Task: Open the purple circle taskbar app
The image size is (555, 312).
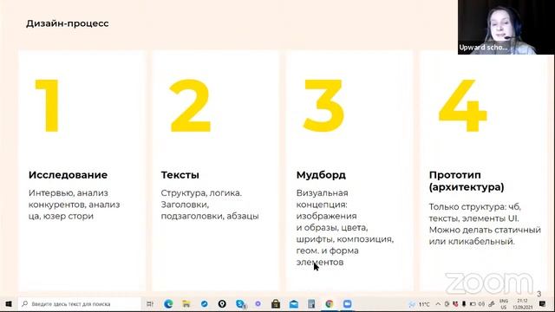Action: (258, 304)
